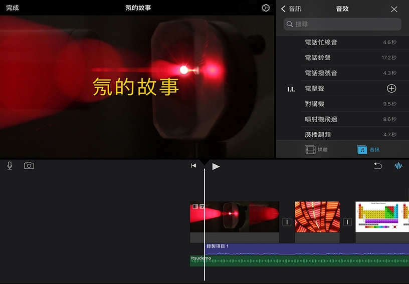This screenshot has height=284, width=409.
Task: Click the 搜尋 search field
Action: coord(343,24)
